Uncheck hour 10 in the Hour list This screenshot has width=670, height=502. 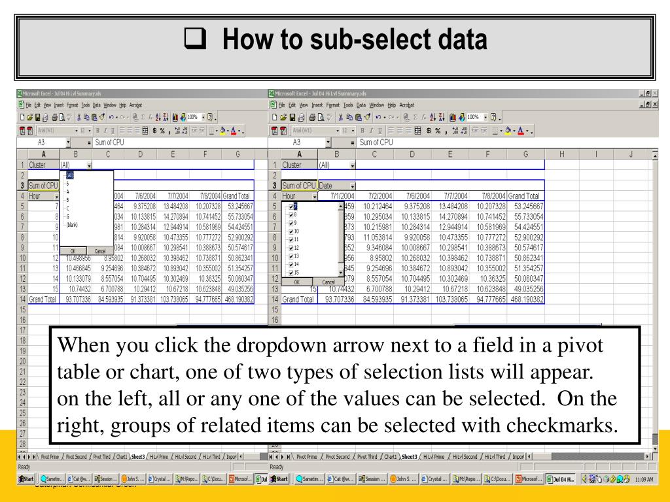coord(291,231)
